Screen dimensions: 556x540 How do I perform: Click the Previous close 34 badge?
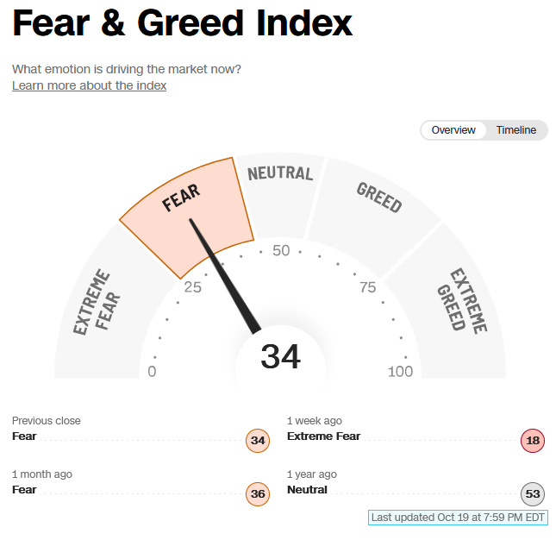258,440
